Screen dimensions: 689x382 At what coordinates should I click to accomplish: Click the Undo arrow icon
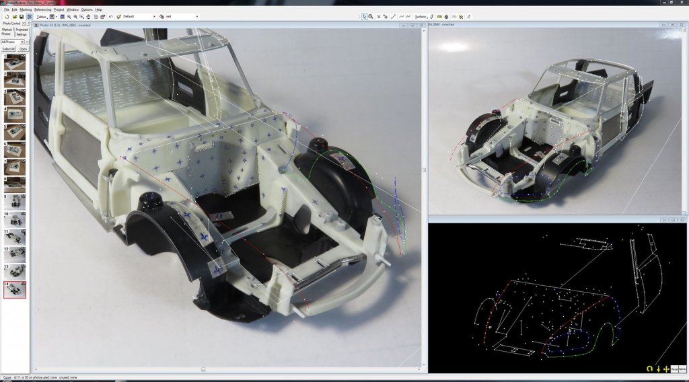(x=110, y=16)
